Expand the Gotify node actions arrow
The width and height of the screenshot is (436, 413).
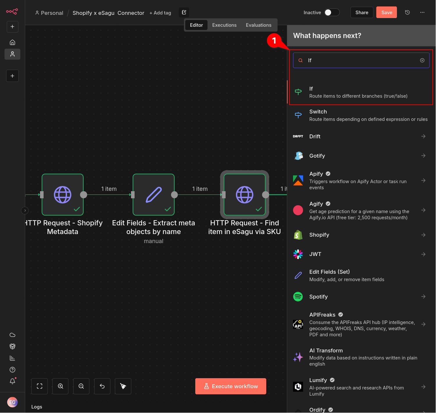(x=423, y=156)
